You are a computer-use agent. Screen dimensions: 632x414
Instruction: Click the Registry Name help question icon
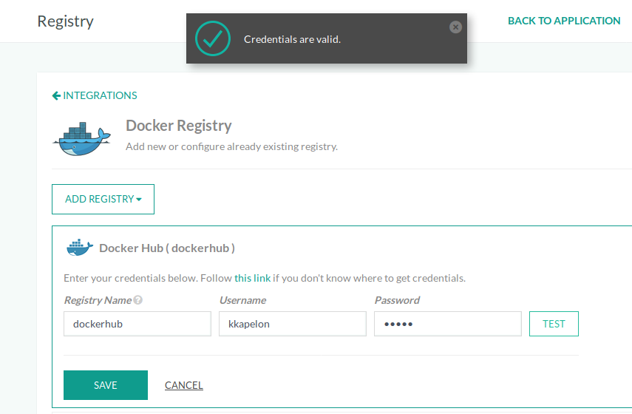(x=138, y=300)
